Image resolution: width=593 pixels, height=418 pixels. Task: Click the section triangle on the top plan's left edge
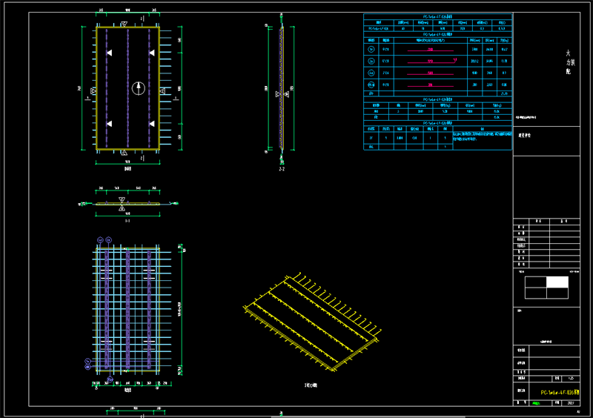click(x=93, y=91)
